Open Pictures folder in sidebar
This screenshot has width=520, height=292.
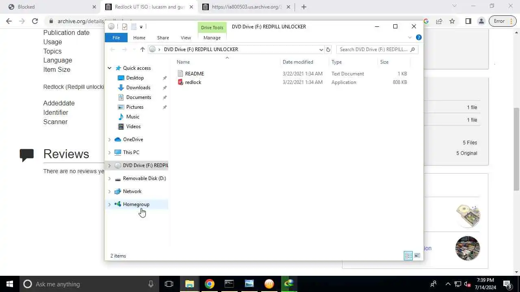135,107
